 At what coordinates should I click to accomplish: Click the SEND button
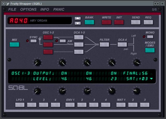[135, 22]
